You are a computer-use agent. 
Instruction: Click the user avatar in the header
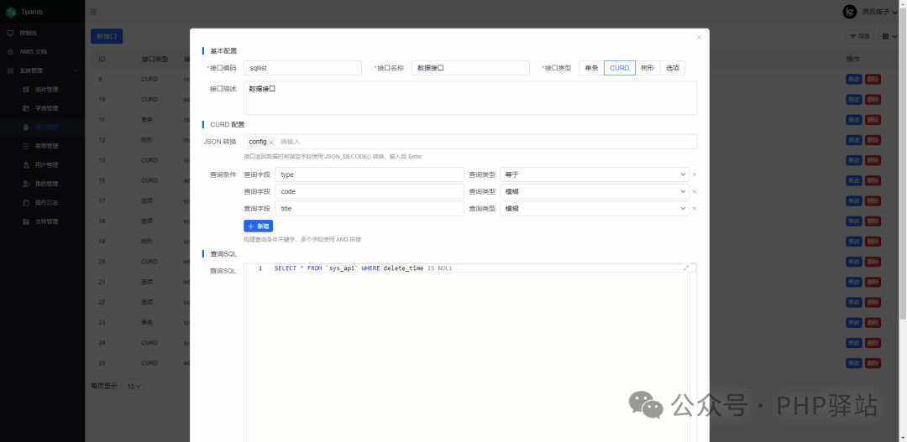850,12
